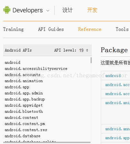Select android.bluetooth in the sidebar

24,111
